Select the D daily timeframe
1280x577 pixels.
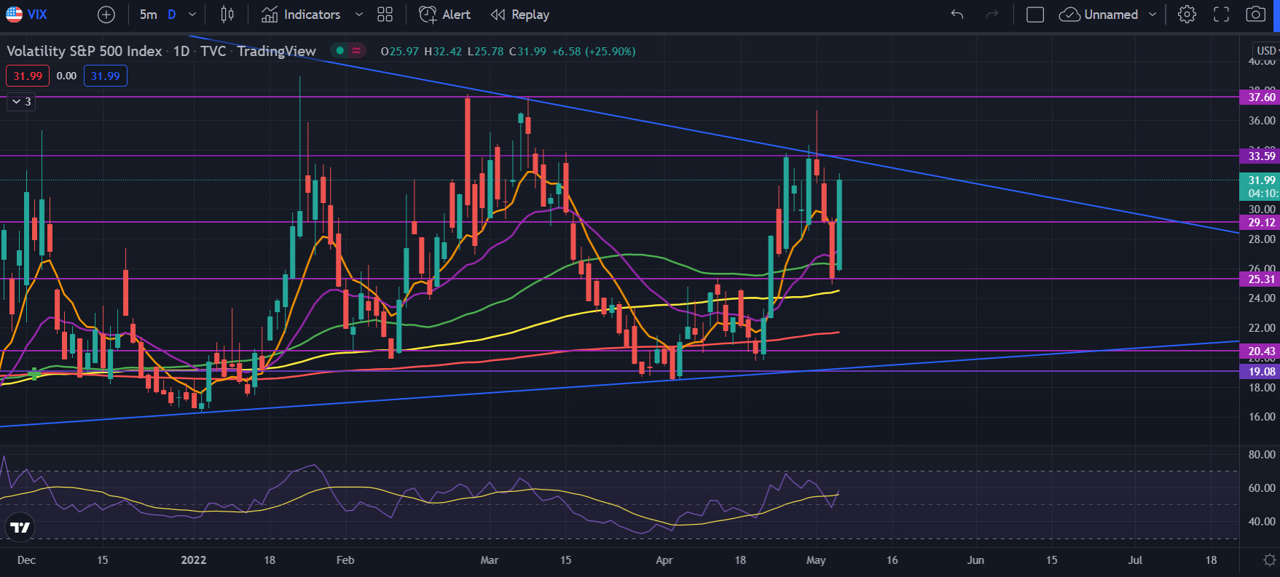tap(172, 15)
